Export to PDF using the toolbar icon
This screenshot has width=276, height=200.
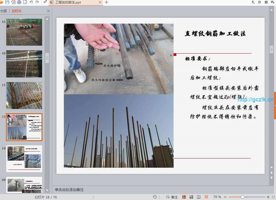[x=13, y=2]
